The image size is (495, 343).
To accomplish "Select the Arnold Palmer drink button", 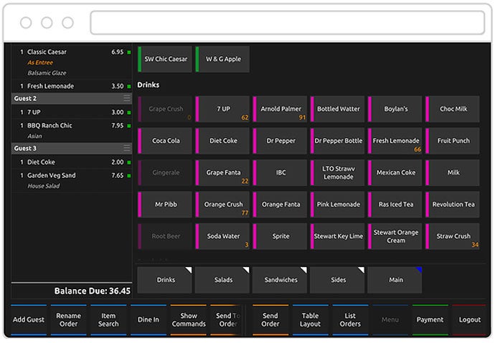I will pyautogui.click(x=280, y=109).
